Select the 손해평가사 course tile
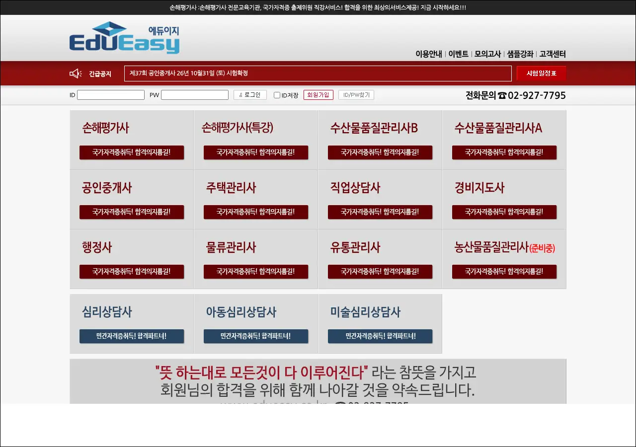 (x=132, y=140)
